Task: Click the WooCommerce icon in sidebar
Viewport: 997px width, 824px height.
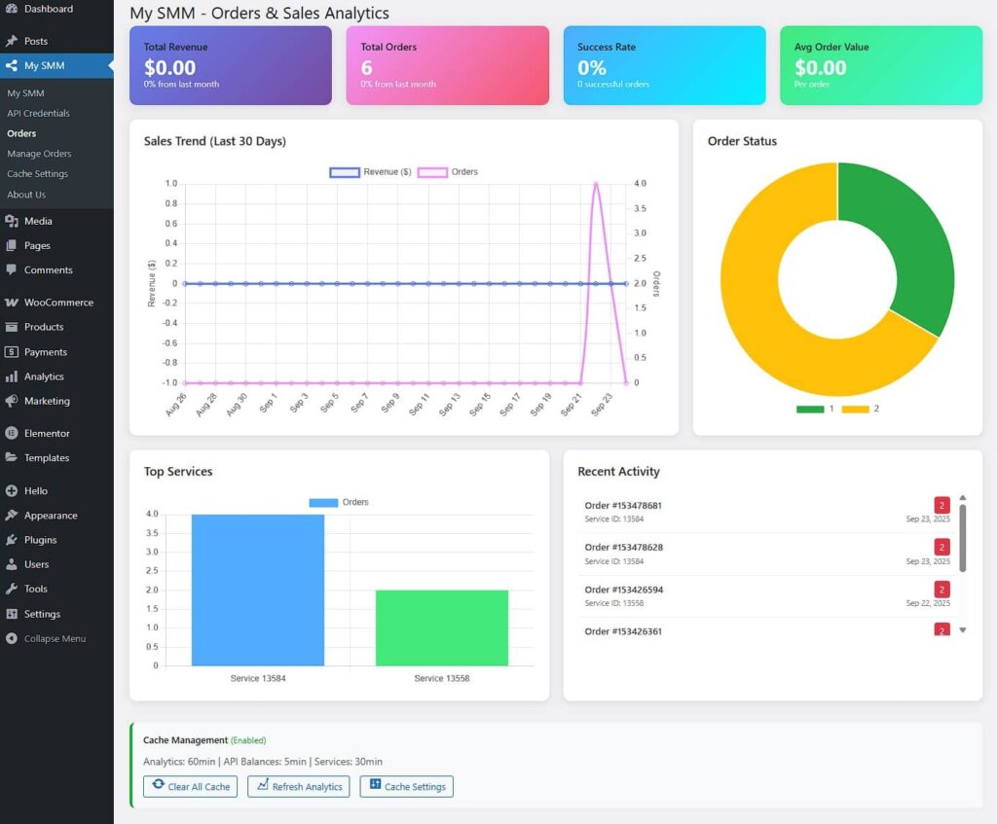Action: pos(12,303)
